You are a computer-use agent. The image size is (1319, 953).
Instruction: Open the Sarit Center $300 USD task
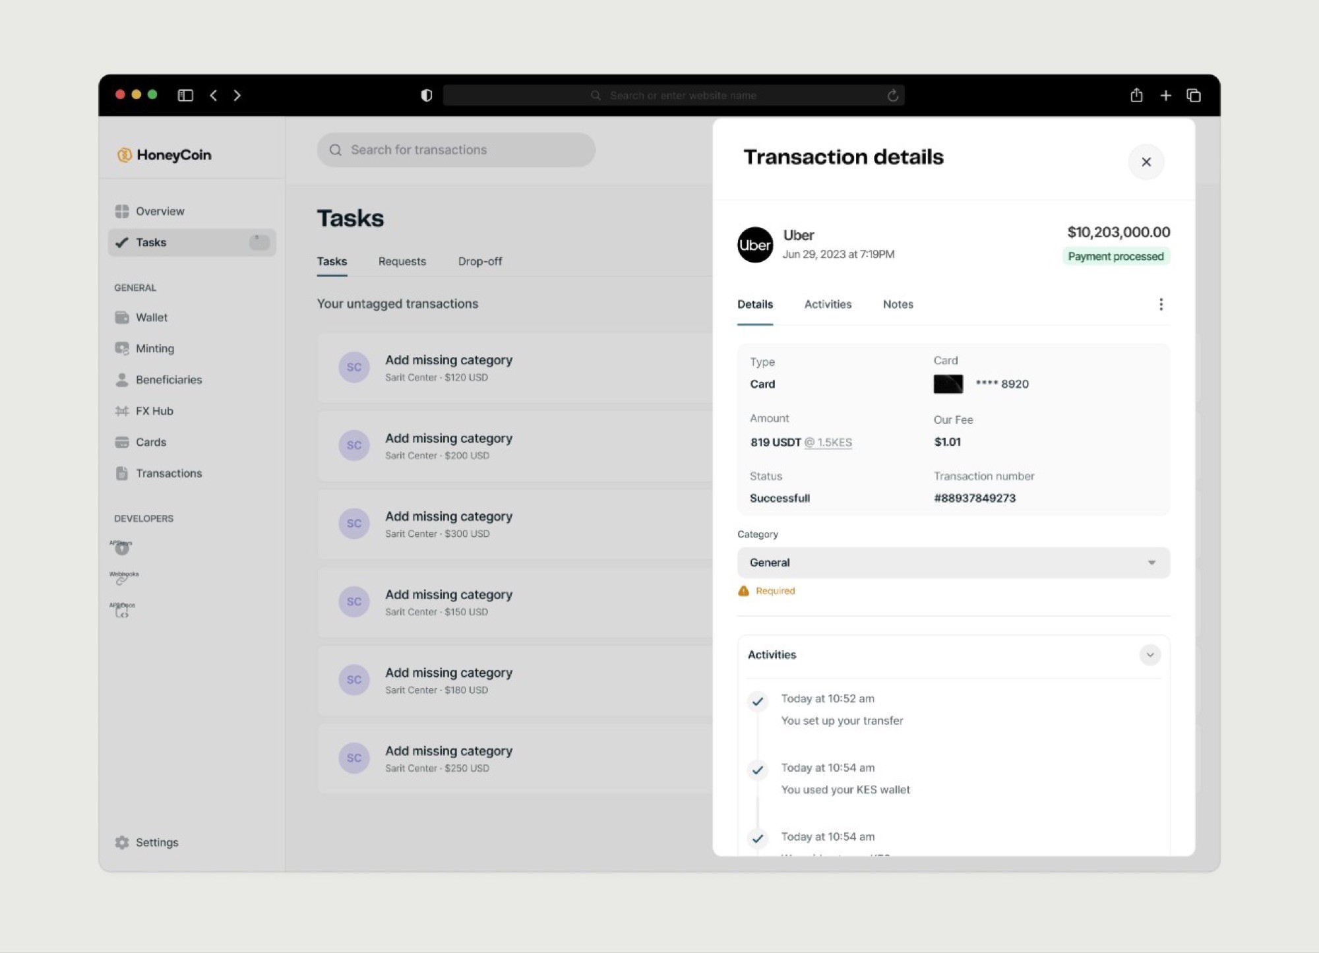point(515,524)
